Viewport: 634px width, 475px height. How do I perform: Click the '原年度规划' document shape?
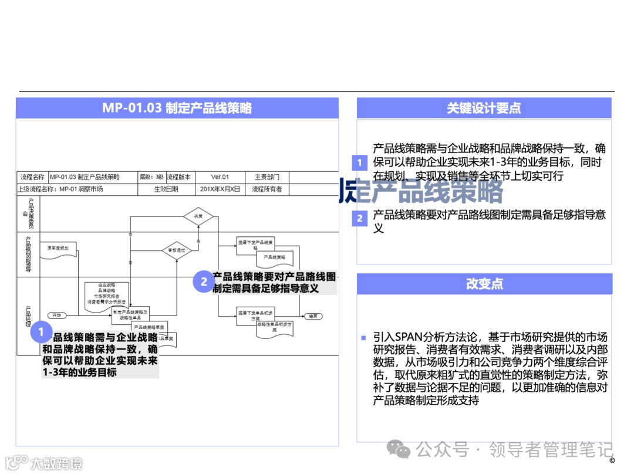click(58, 250)
